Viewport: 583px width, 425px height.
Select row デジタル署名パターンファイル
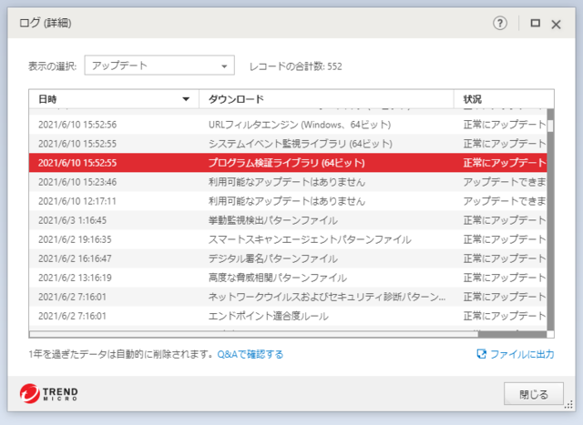pyautogui.click(x=288, y=258)
